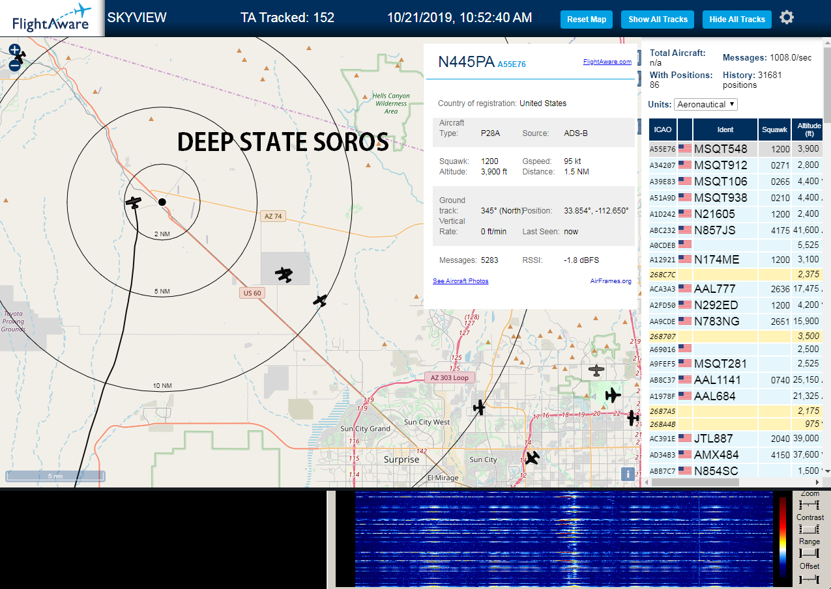Click the FlightAware logo
This screenshot has width=831, height=589.
[52, 18]
